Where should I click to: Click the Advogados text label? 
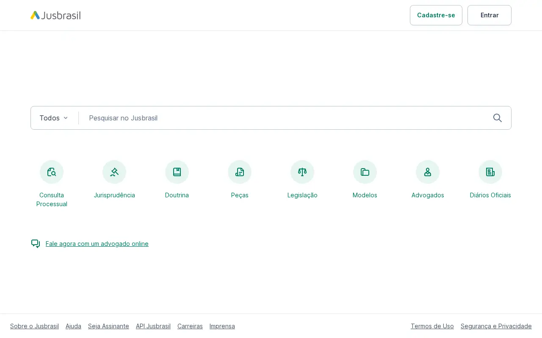click(x=428, y=195)
